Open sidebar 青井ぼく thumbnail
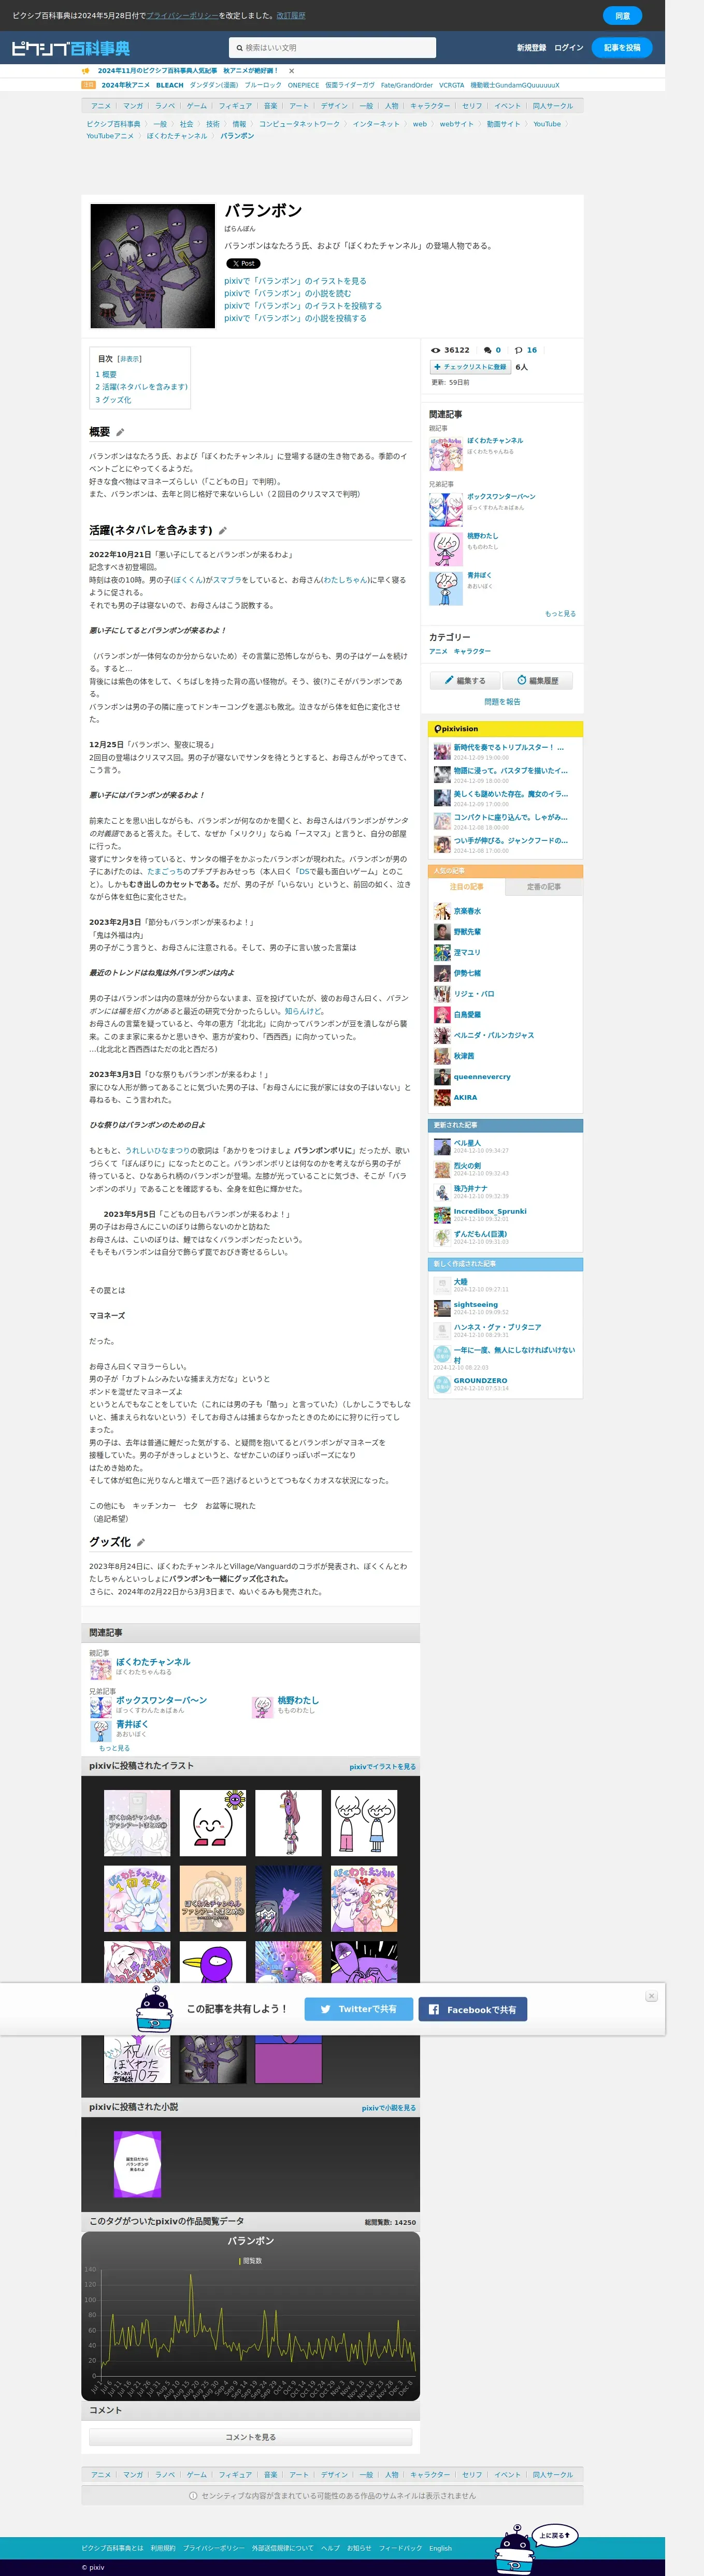704x2576 pixels. click(446, 588)
